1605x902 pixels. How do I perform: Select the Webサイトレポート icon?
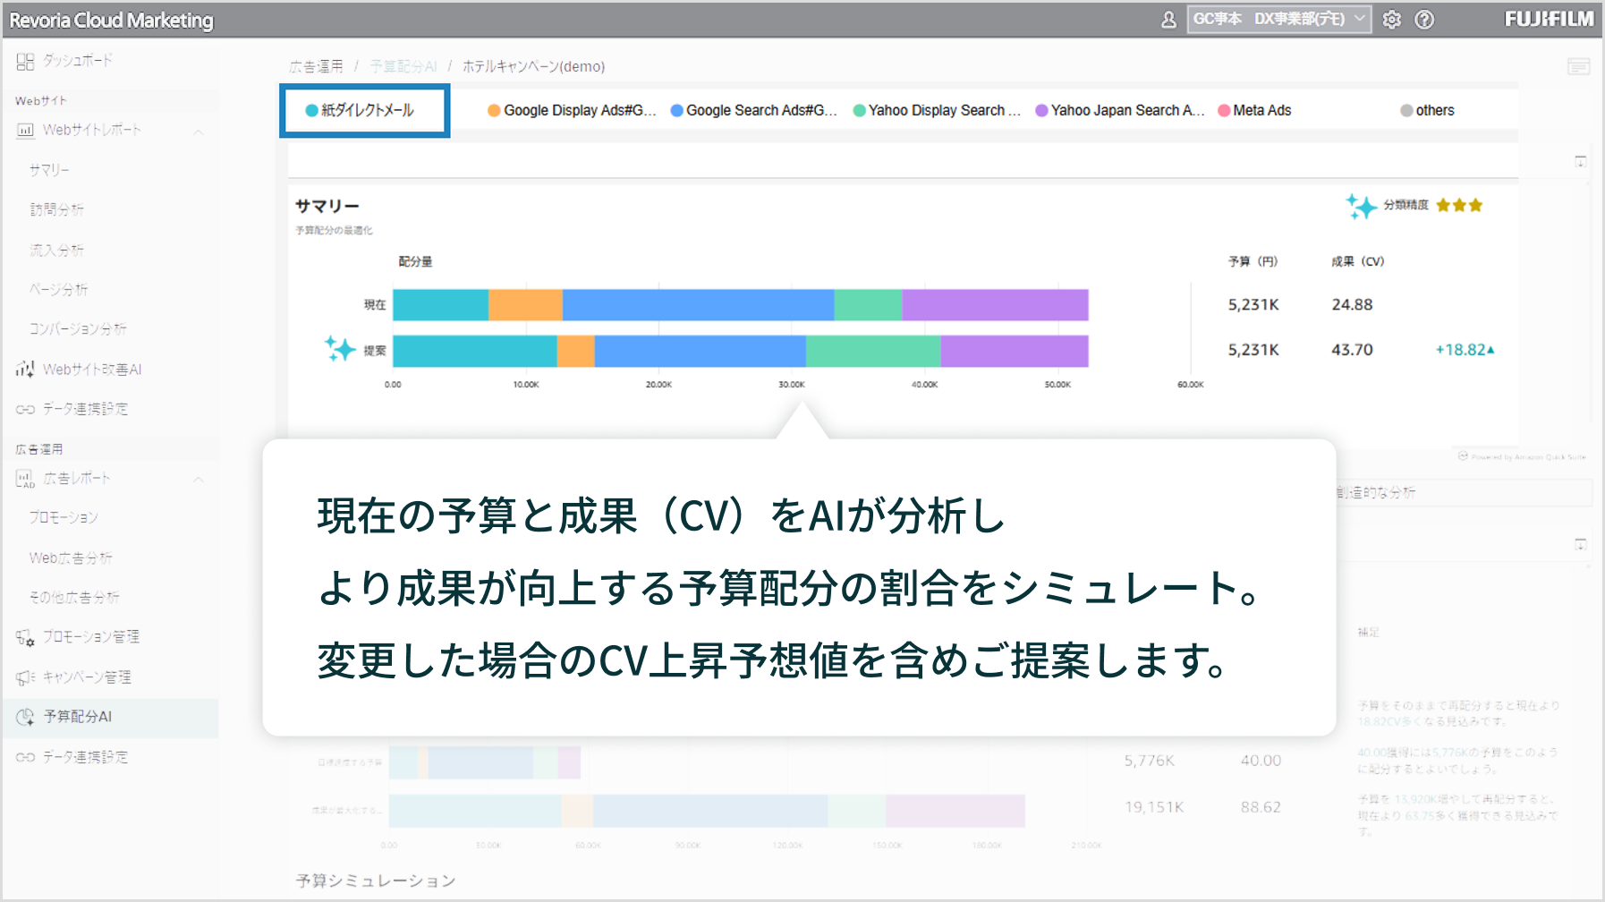click(24, 130)
